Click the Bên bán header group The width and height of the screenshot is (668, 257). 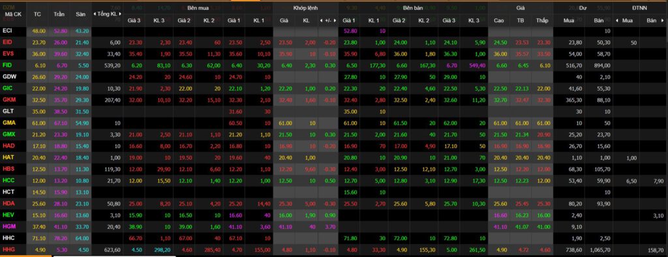(413, 8)
